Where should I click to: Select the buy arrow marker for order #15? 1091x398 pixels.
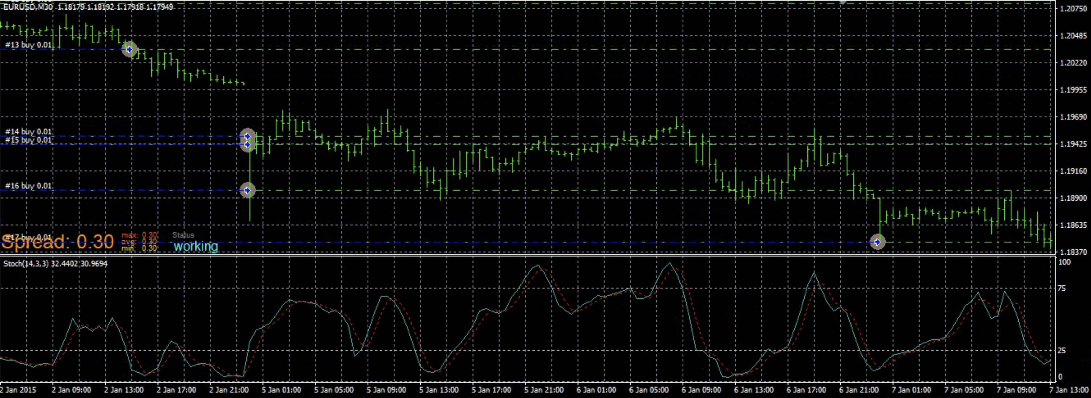pos(248,144)
